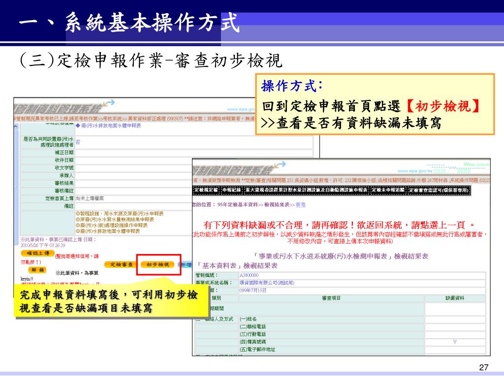
Task: Click the 收文字號 field label
Action: [64, 168]
